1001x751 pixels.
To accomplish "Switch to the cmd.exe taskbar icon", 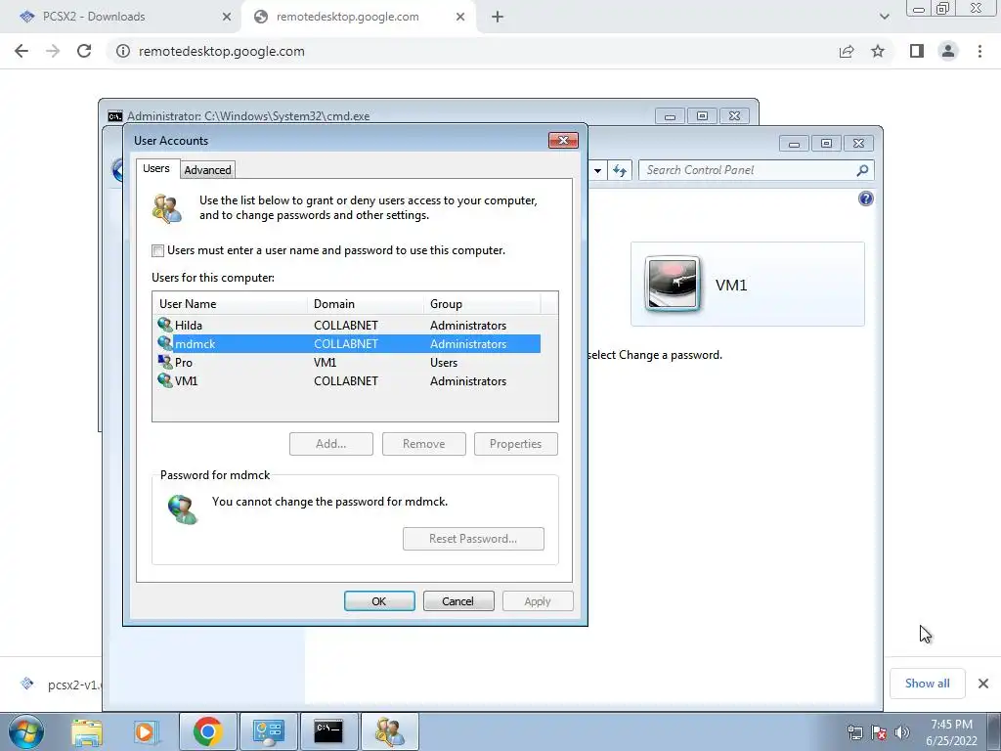I will pyautogui.click(x=328, y=731).
